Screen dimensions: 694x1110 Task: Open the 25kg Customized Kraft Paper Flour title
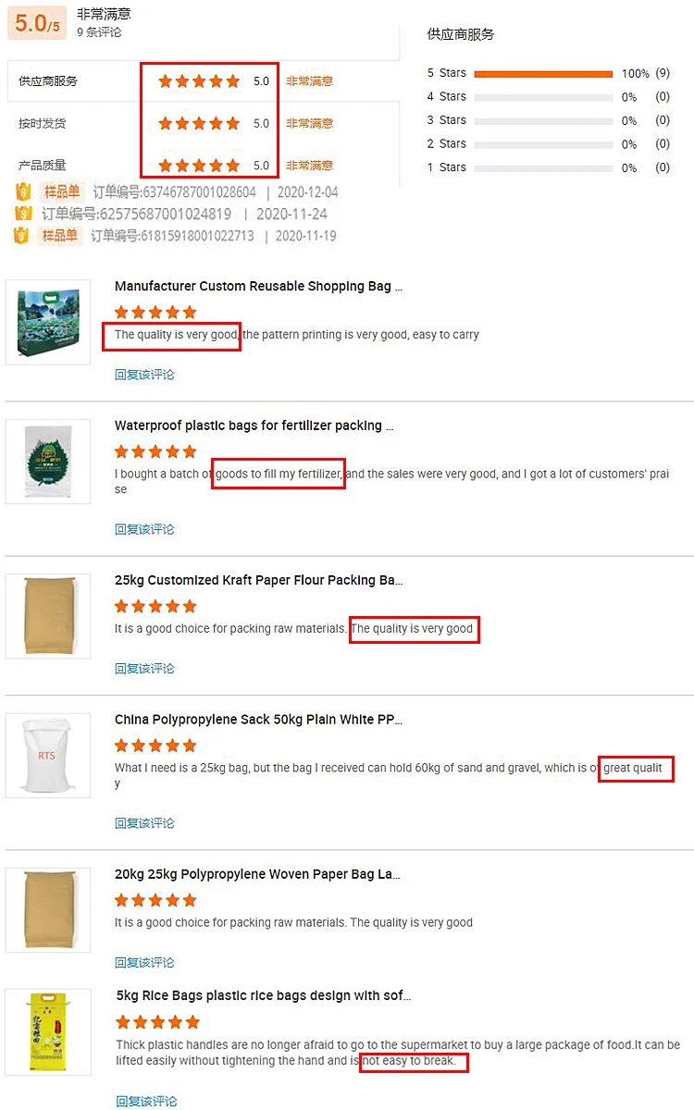258,581
